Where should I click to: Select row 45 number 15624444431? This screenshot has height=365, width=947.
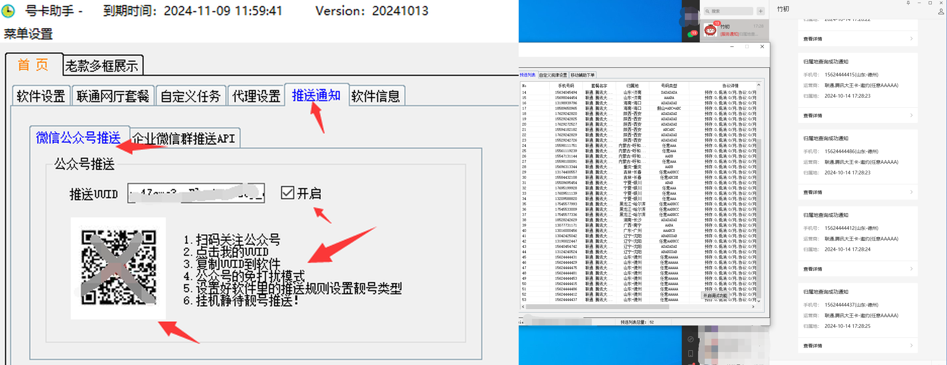[638, 257]
